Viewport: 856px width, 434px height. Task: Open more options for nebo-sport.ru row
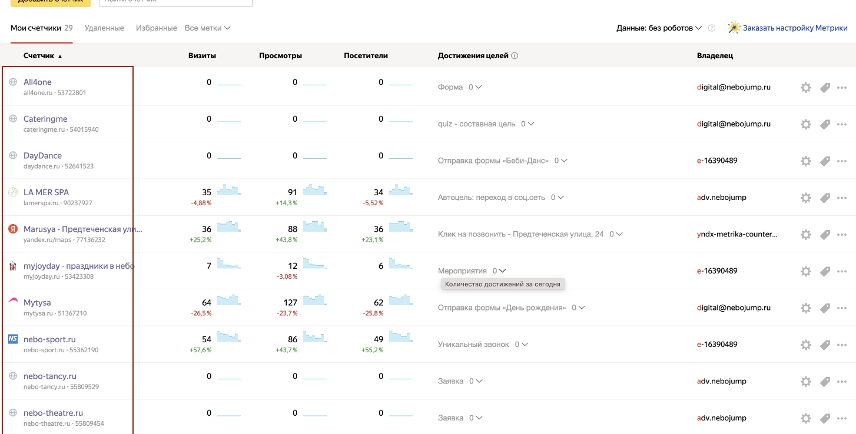(x=842, y=345)
